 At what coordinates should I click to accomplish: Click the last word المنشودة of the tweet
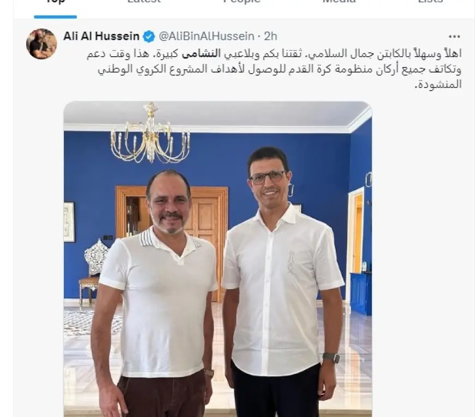438,84
